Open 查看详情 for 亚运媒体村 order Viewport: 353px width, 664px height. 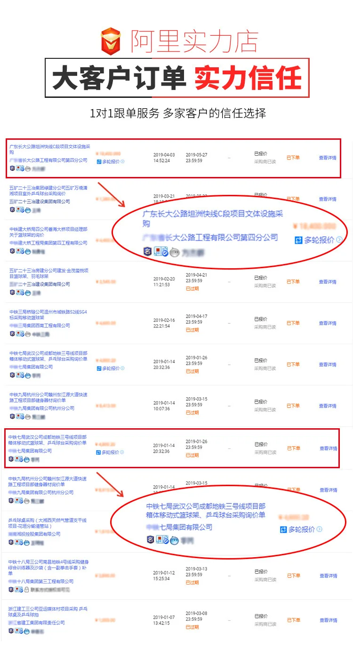328,620
